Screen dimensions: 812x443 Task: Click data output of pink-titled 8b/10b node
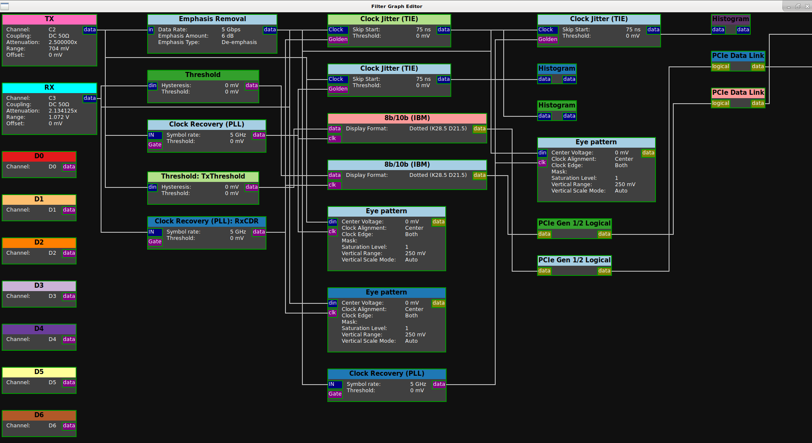[480, 129]
